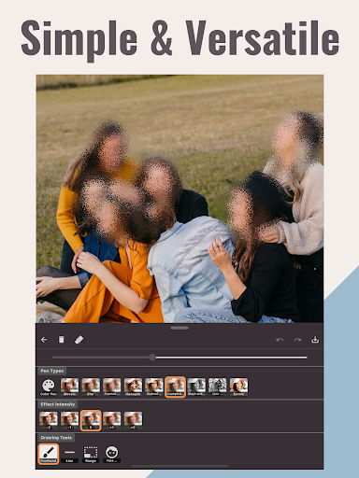Pick the Range selection drawing tool
The image size is (359, 478).
point(91,454)
